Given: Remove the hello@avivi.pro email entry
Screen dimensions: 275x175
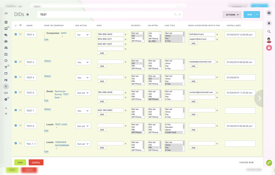Looking at the screenshot, I should [x=217, y=34].
